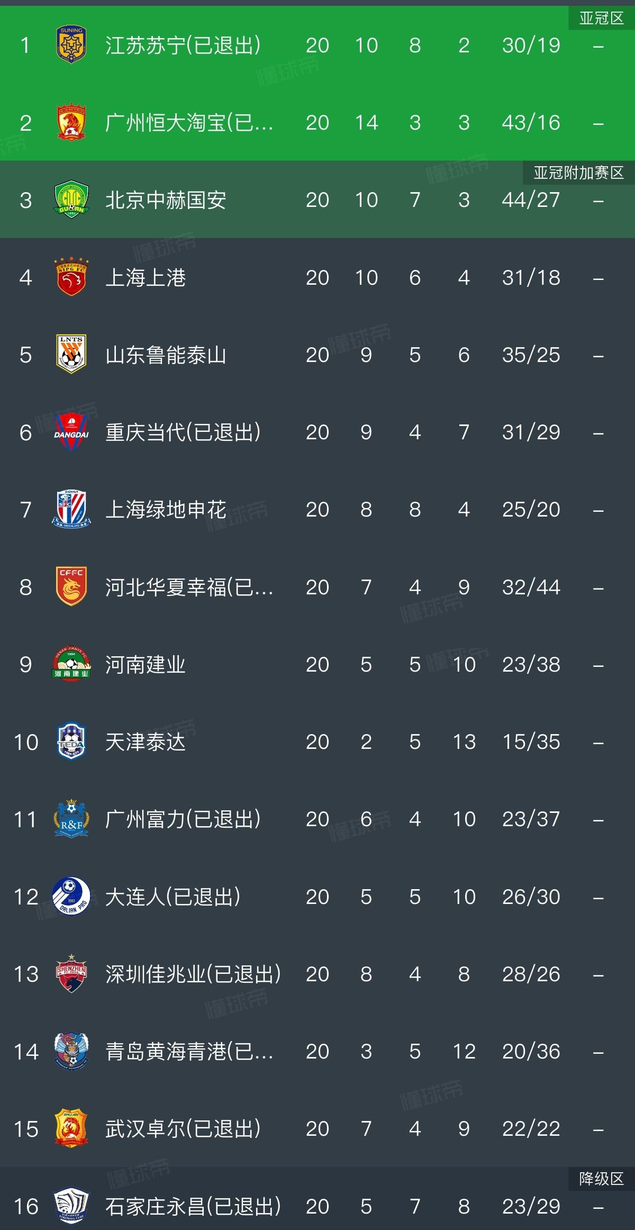
Task: Select Beijing Guoan green crest logo
Action: click(71, 200)
